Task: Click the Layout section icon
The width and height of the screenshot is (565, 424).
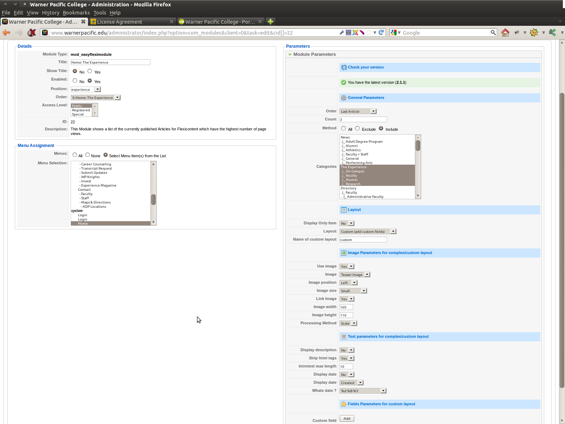Action: point(344,210)
